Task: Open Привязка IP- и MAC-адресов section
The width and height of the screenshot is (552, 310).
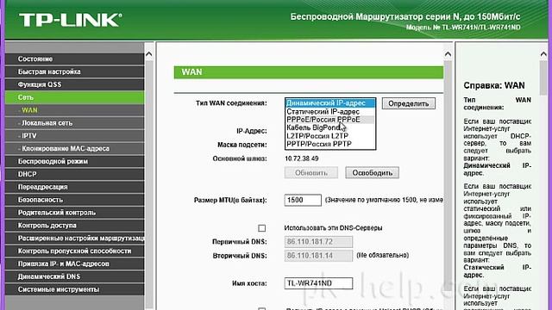Action: pyautogui.click(x=75, y=263)
